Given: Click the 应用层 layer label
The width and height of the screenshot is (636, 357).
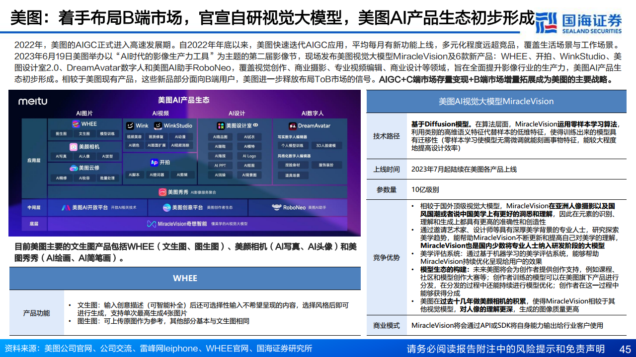Looking at the screenshot, I should (x=33, y=160).
